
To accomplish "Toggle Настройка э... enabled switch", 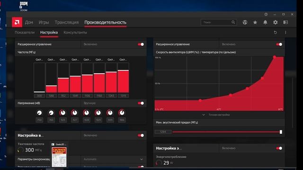I will click(x=279, y=148).
